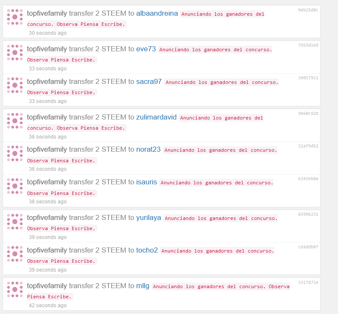The height and width of the screenshot is (314, 338).
Task: Open the mllg account link
Action: 142,286
